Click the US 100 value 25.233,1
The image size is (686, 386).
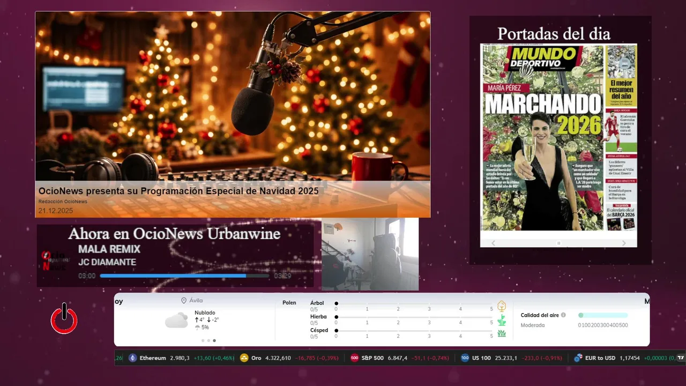pyautogui.click(x=506, y=358)
